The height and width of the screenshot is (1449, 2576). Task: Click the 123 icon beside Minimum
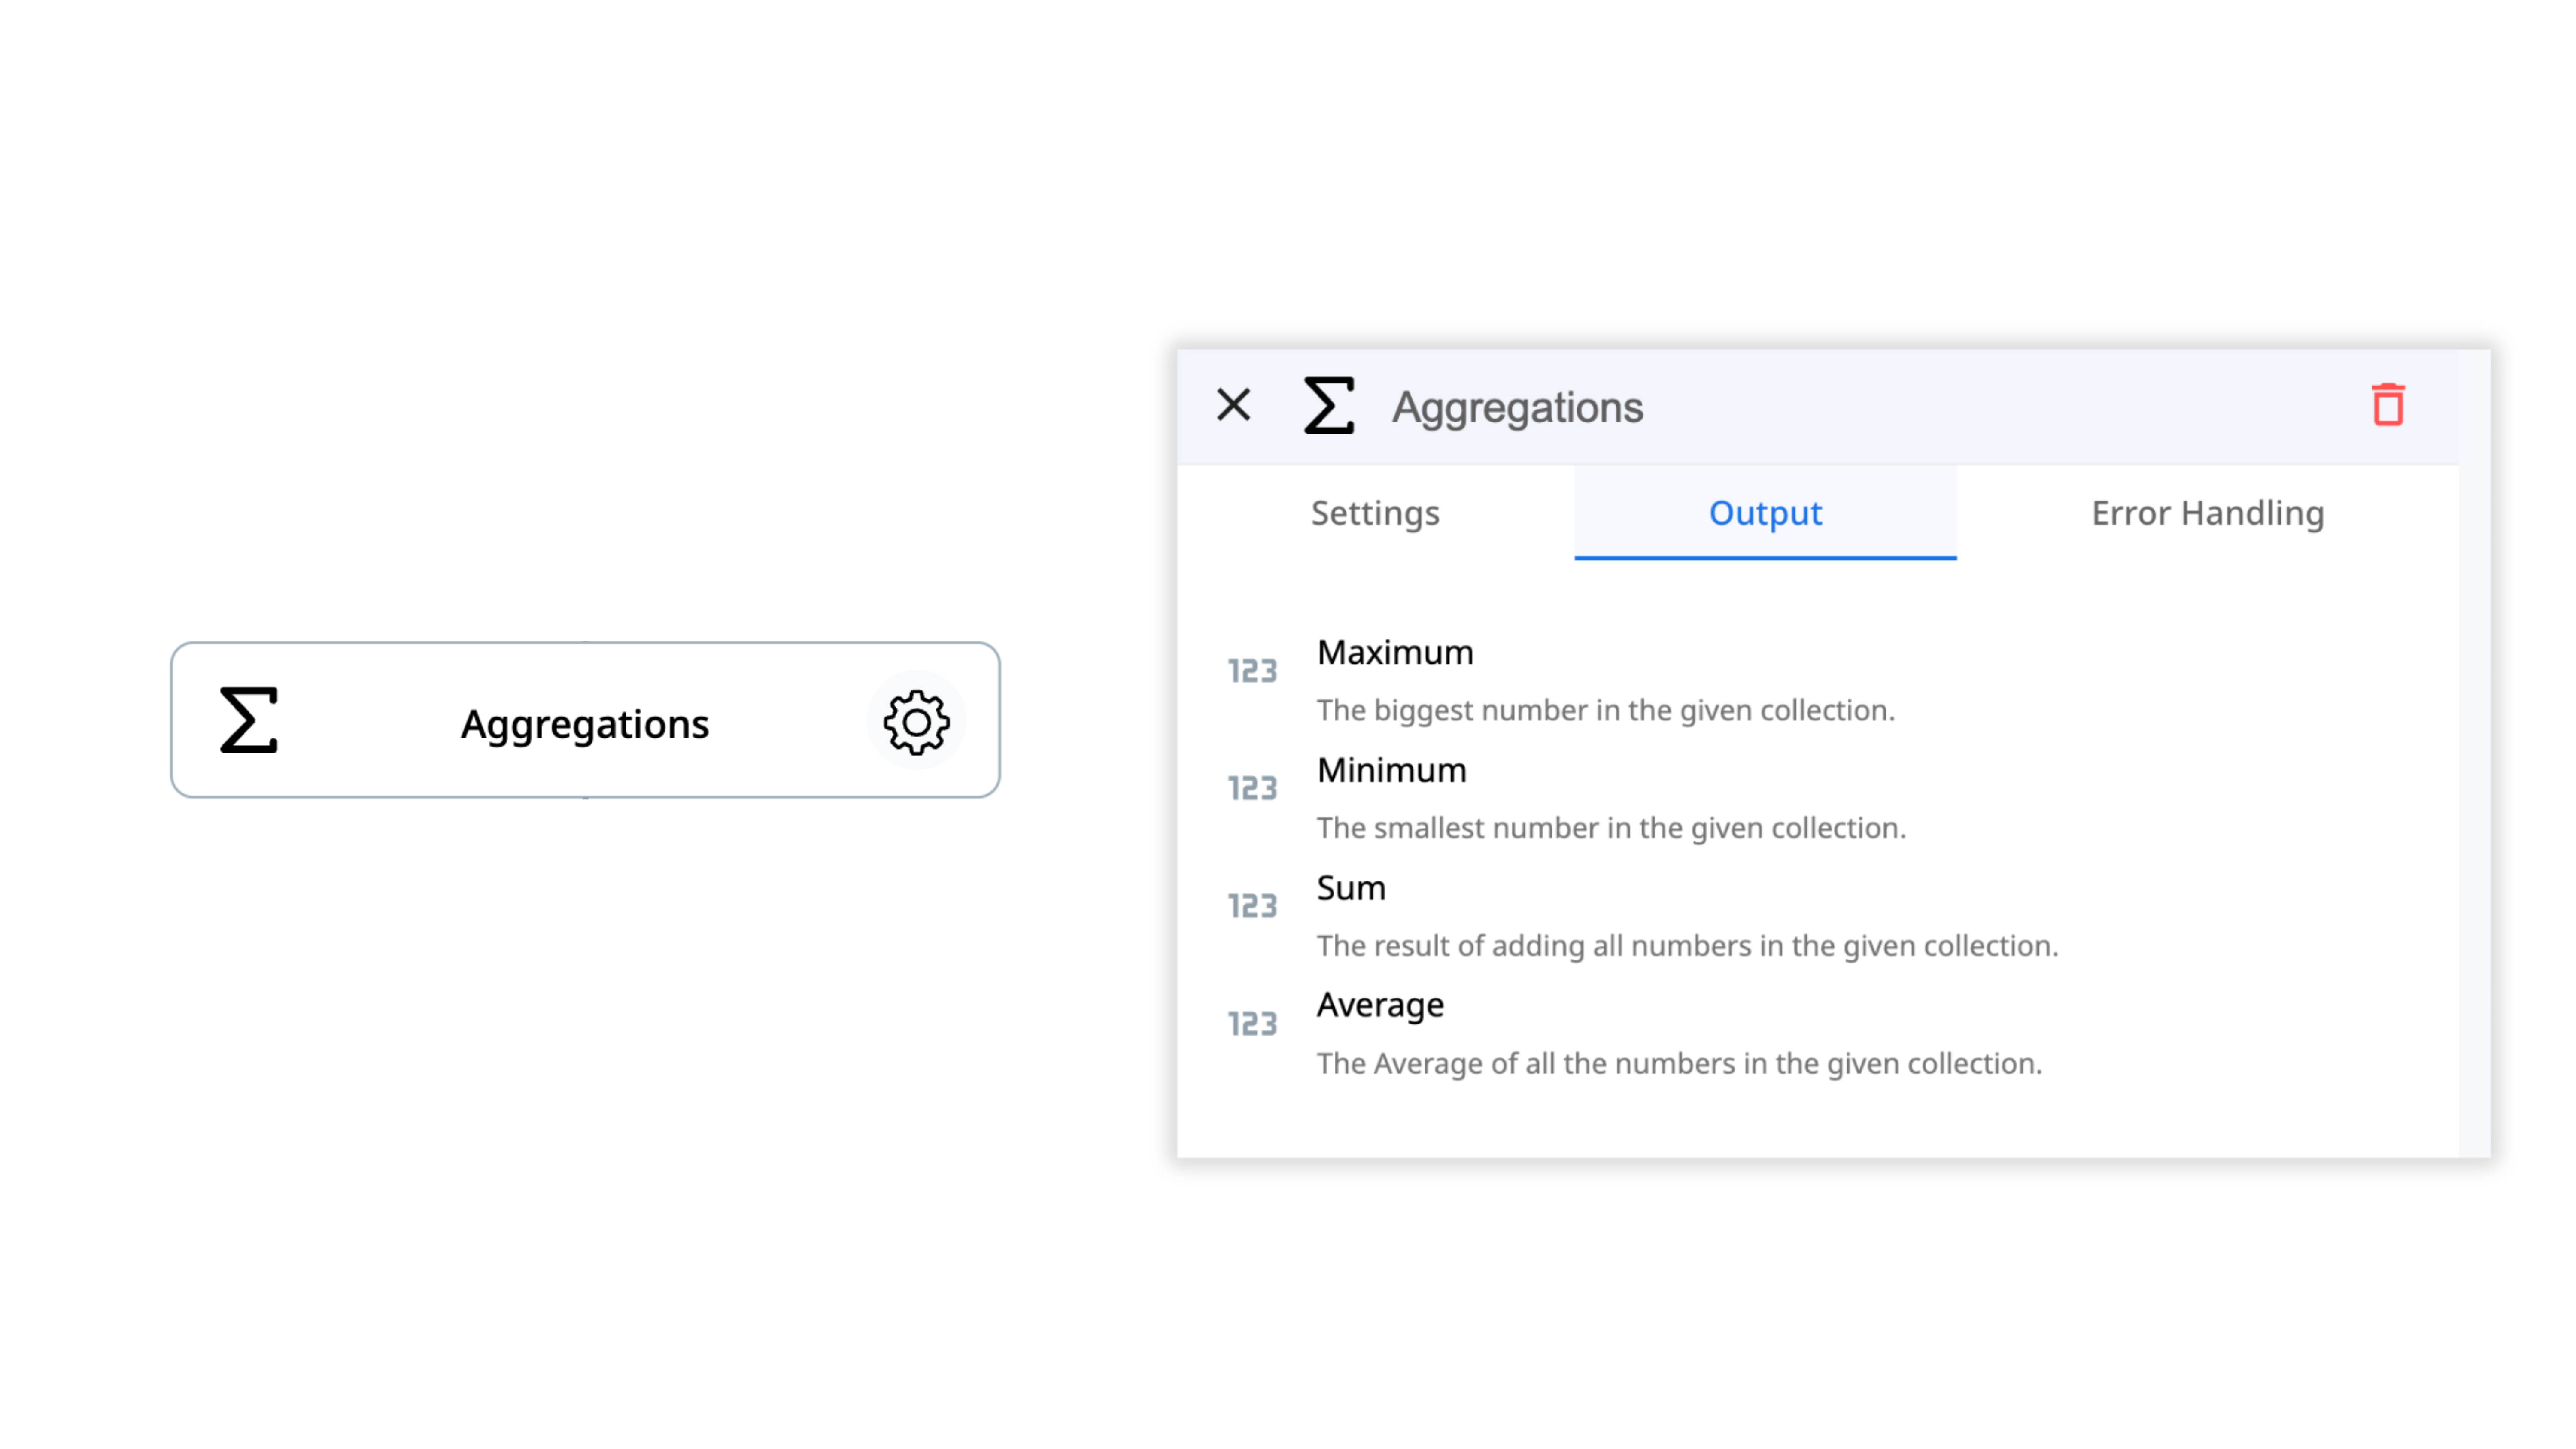coord(1252,789)
